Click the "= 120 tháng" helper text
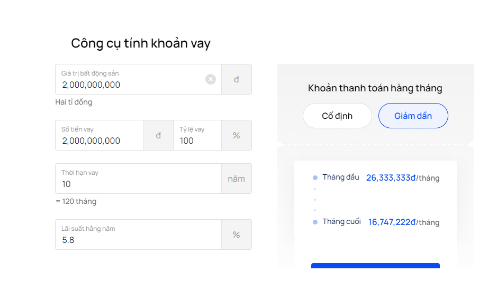 [76, 201]
